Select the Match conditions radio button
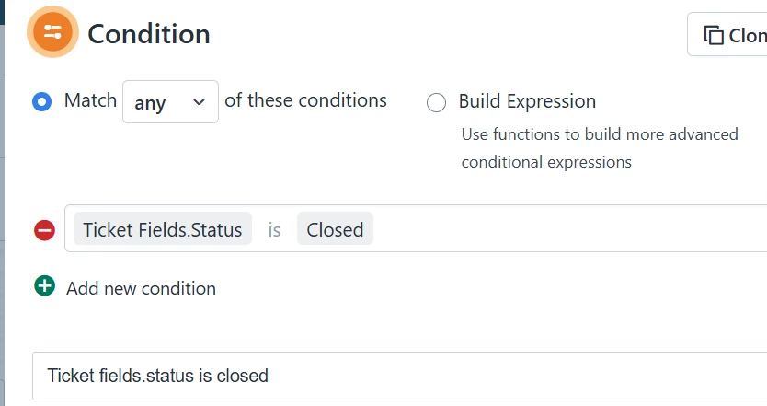767x406 pixels. [41, 101]
